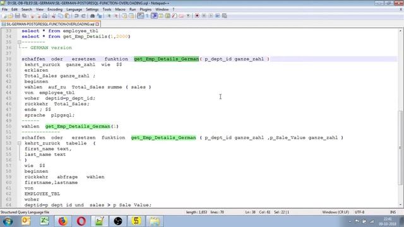Viewport: 404px width, 227px height.
Task: Open Firefox from taskbar
Action: tap(62, 221)
